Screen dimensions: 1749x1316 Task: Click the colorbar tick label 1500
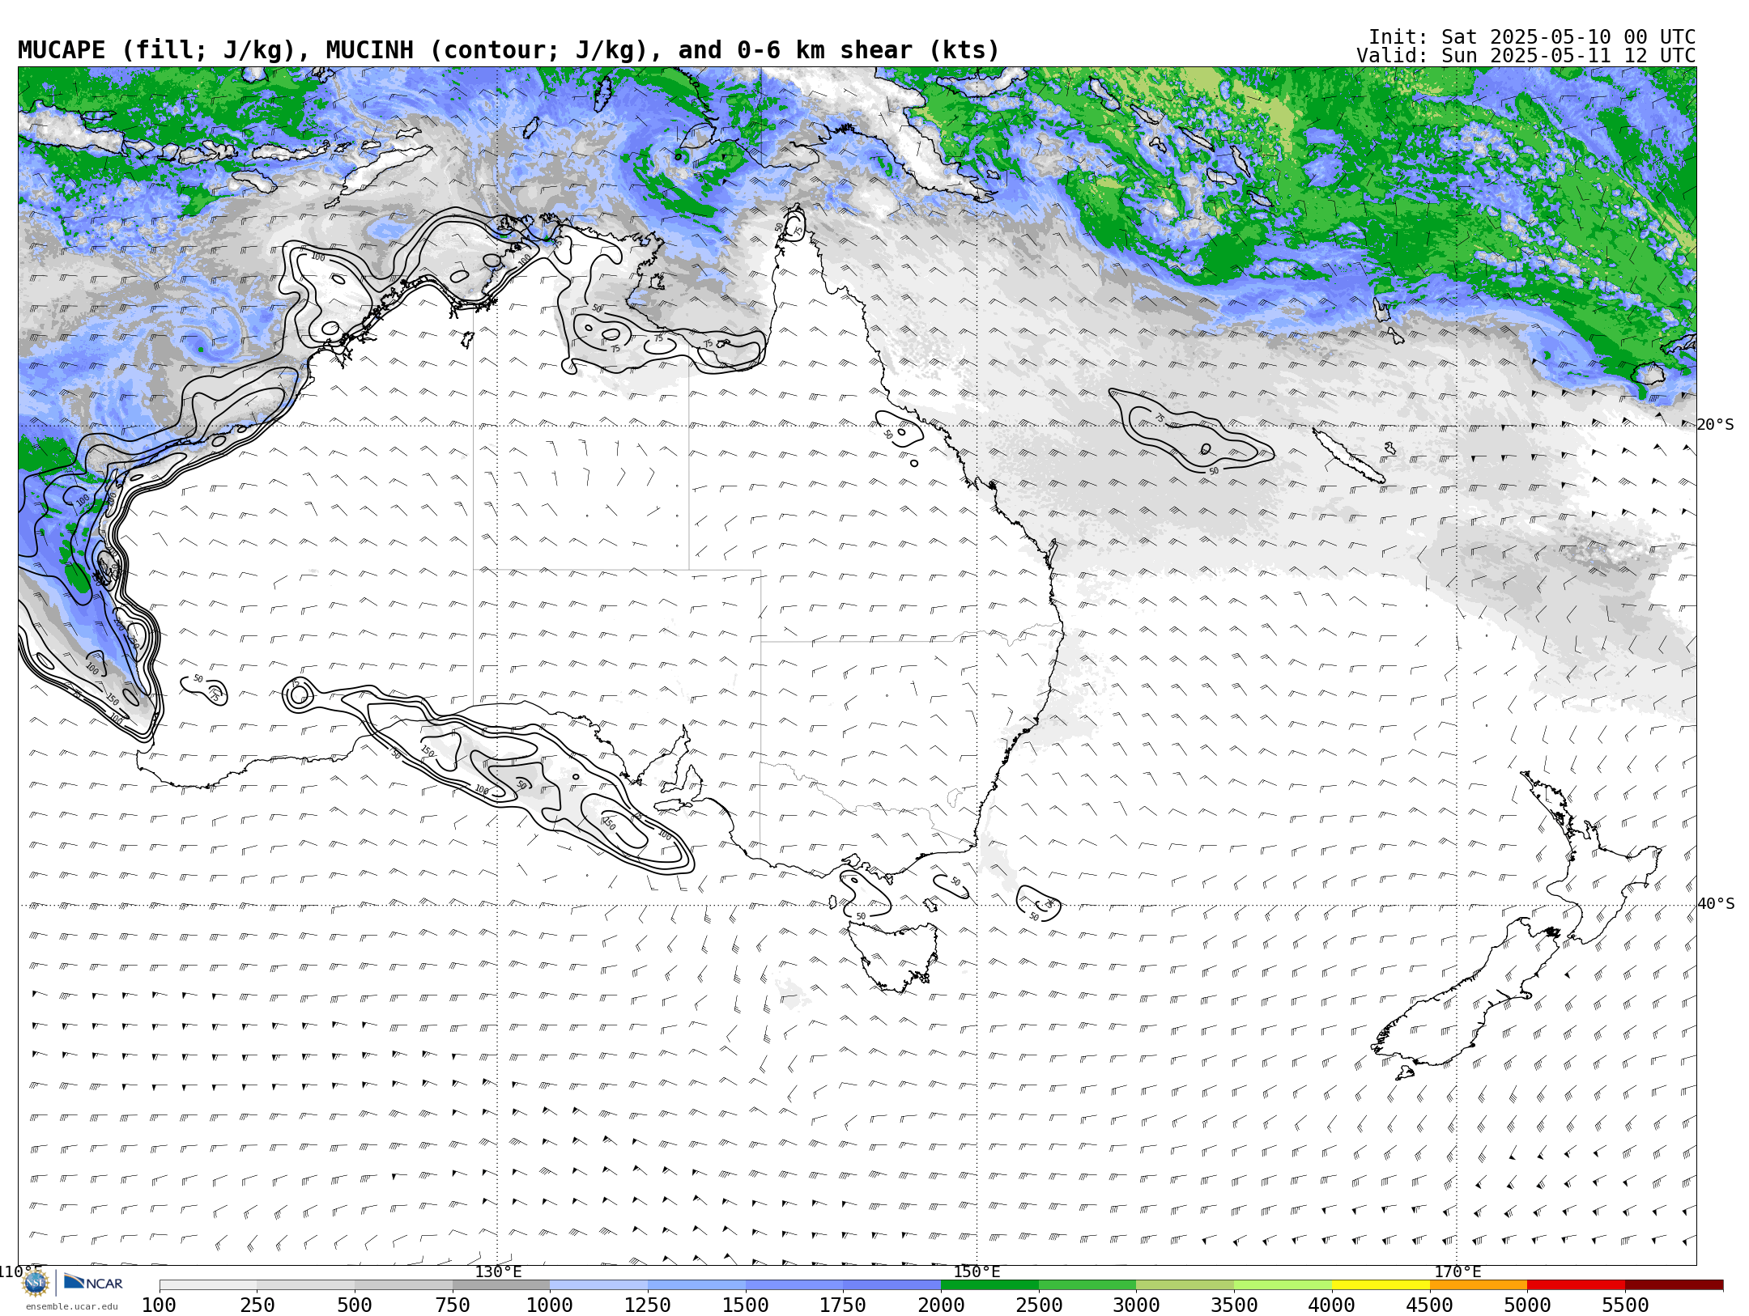746,1305
